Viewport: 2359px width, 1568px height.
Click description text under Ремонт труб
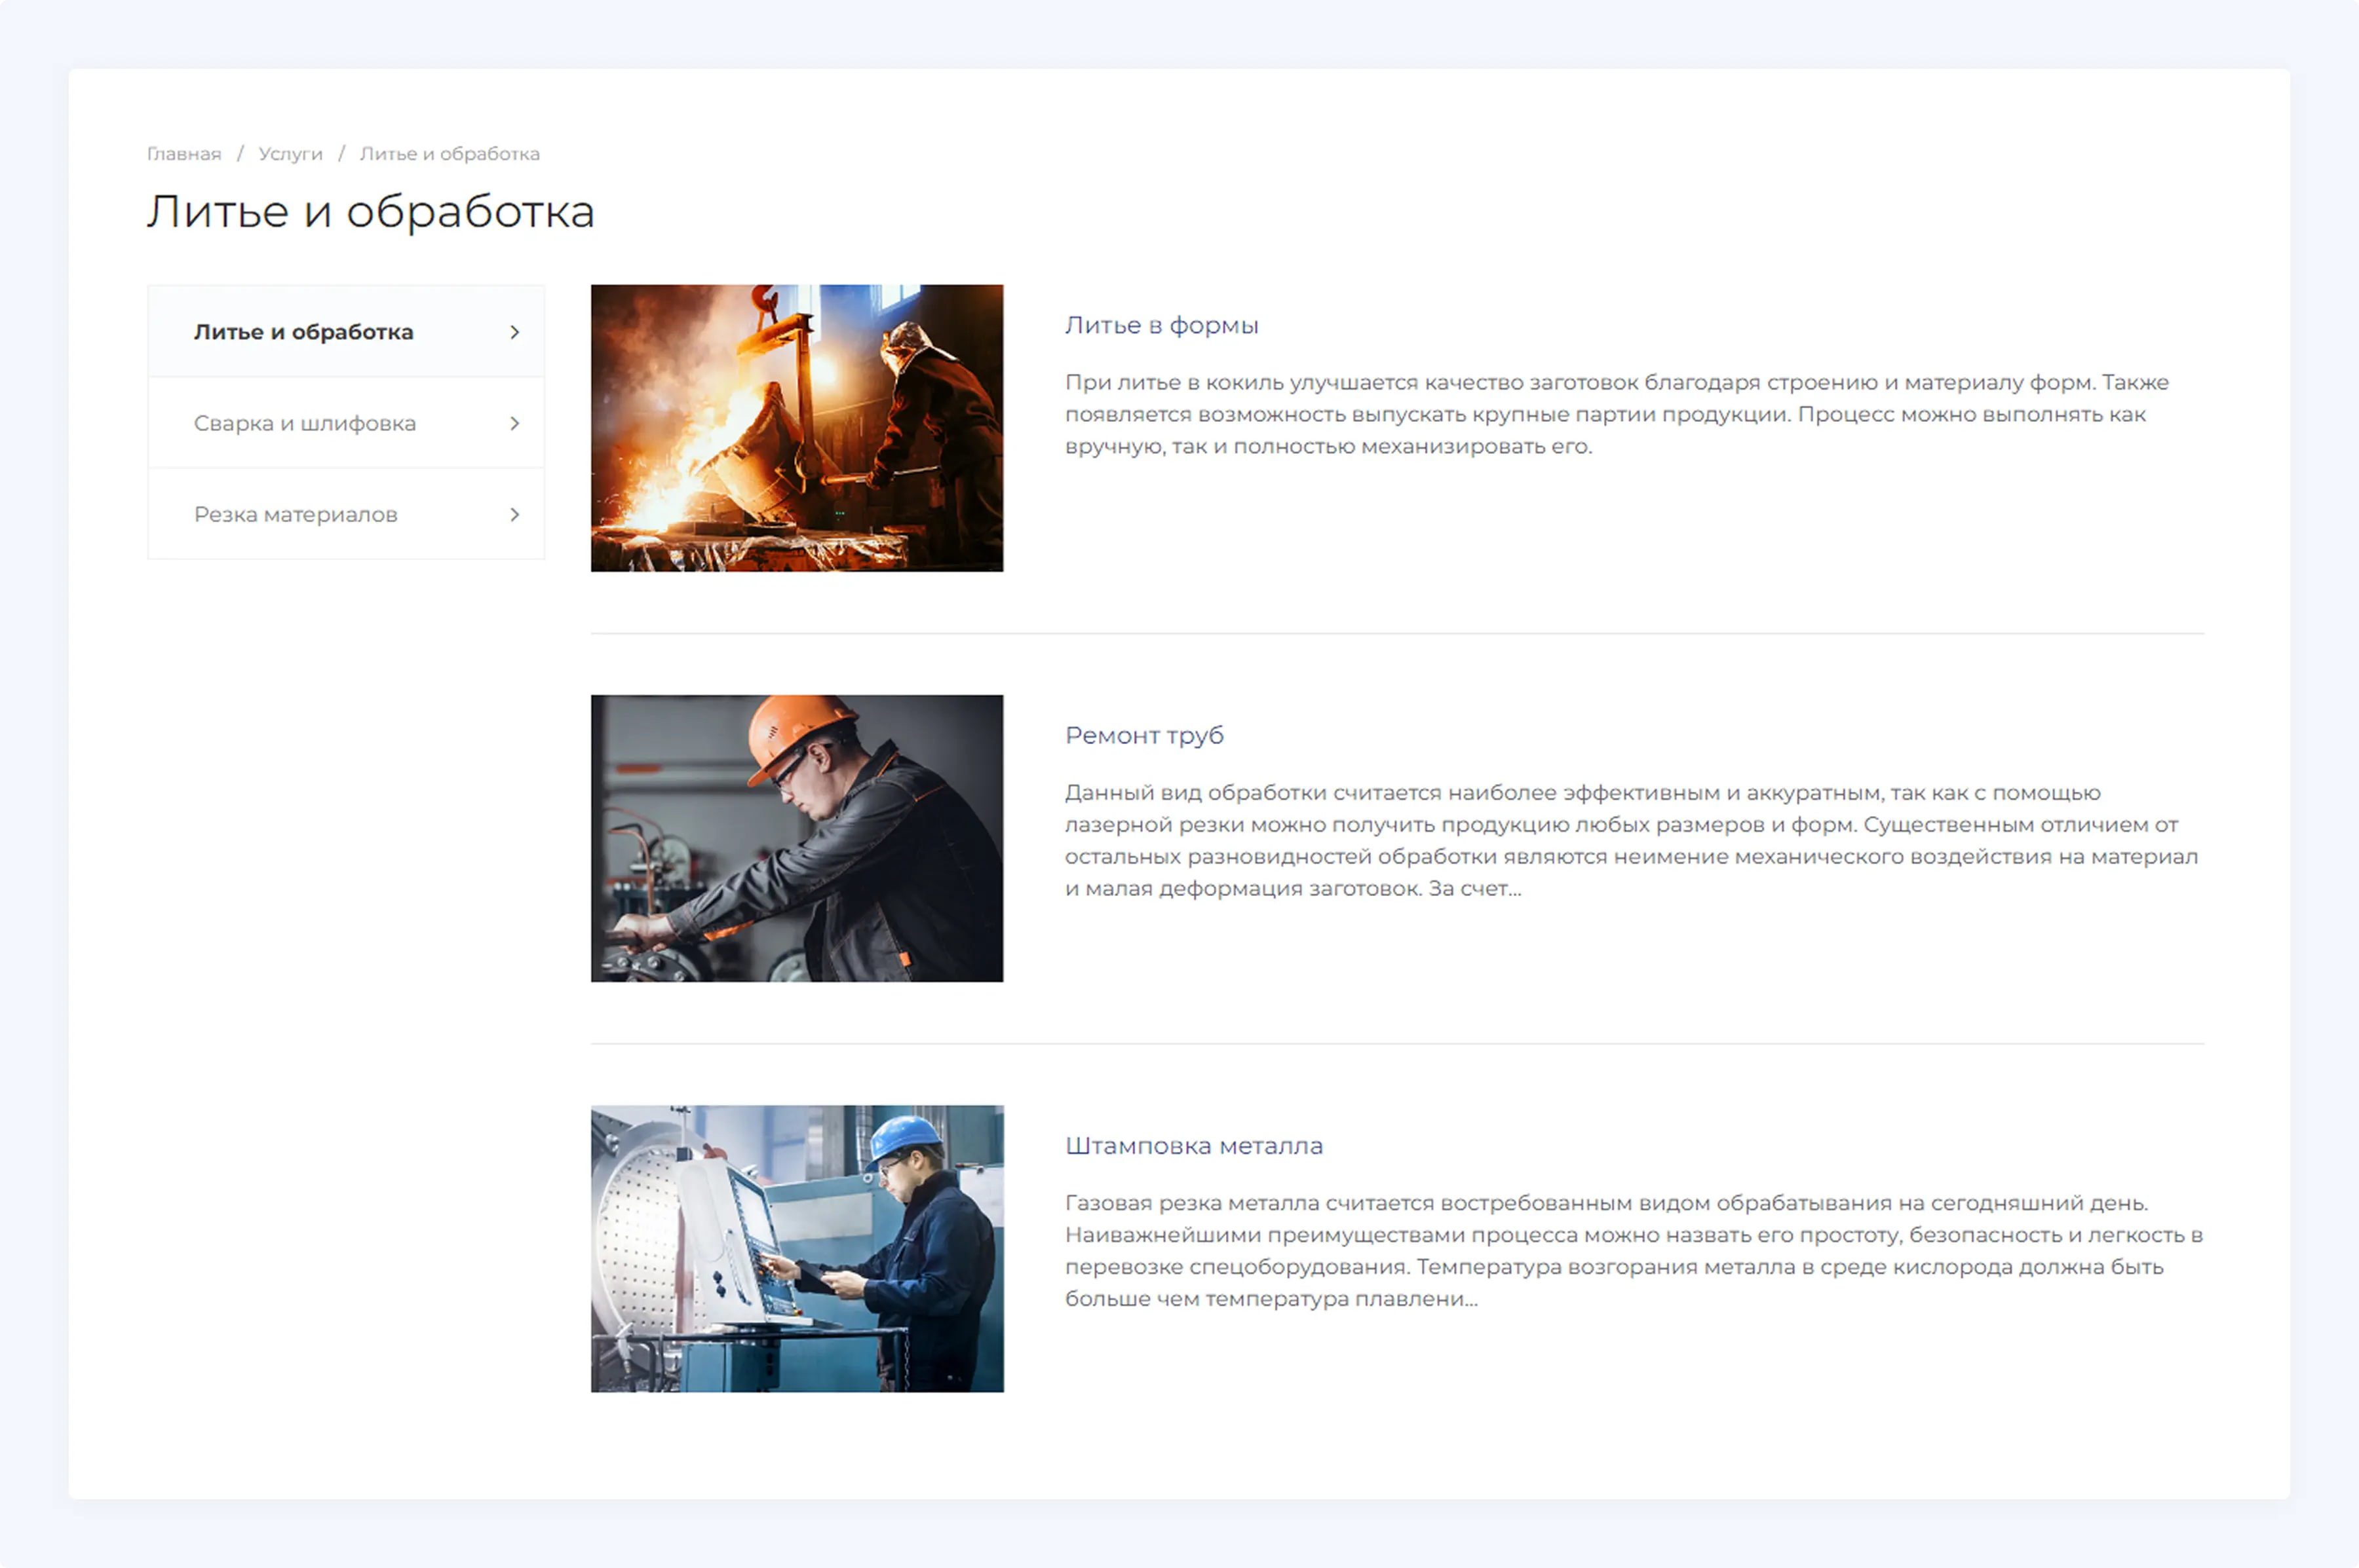(x=1630, y=840)
